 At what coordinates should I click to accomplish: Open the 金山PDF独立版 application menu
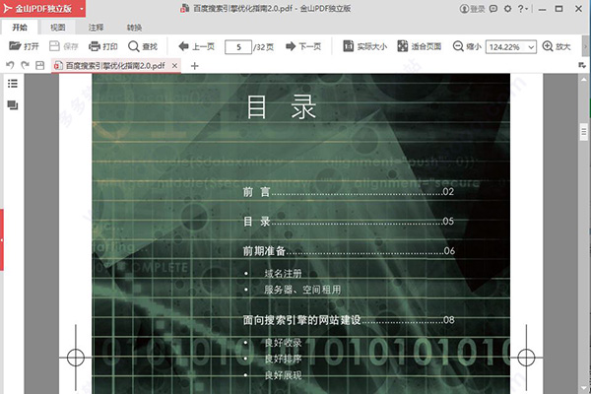point(31,9)
